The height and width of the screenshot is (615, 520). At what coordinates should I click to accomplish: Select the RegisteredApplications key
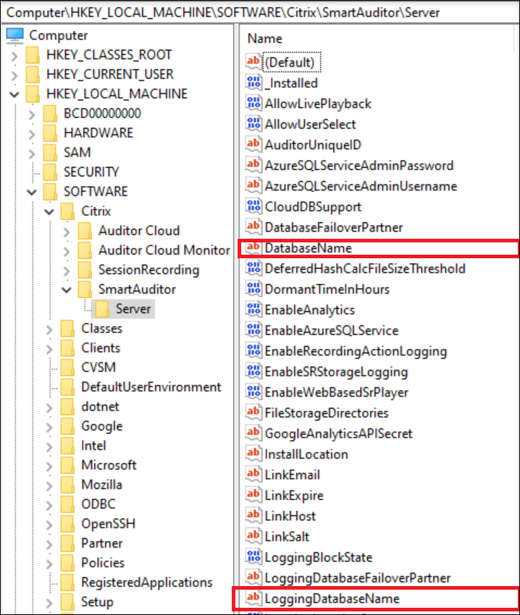coord(147,582)
